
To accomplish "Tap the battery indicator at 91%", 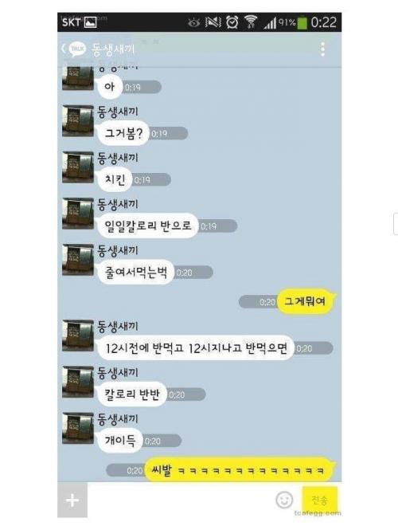I will [x=302, y=22].
